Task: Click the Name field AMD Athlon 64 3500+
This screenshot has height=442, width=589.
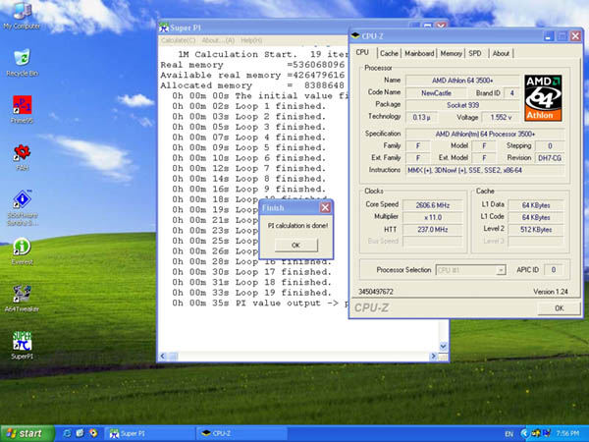Action: pos(462,81)
